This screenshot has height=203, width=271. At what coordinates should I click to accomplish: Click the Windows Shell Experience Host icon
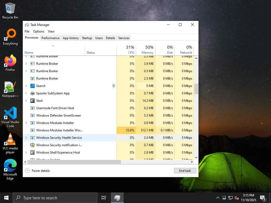33,153
